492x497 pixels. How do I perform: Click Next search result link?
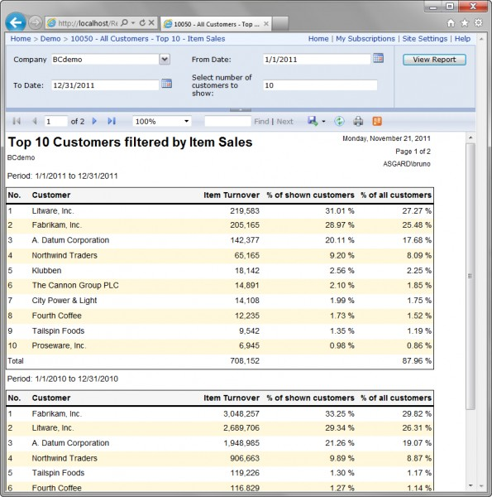(x=284, y=122)
